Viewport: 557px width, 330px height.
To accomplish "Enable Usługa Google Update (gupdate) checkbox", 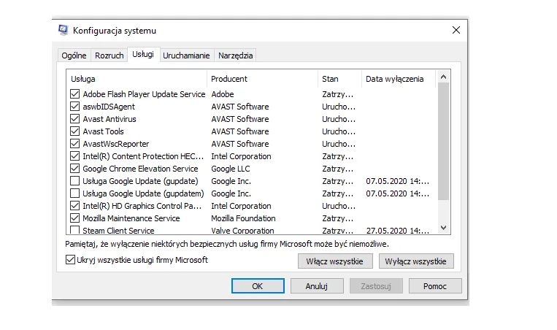I will (74, 181).
